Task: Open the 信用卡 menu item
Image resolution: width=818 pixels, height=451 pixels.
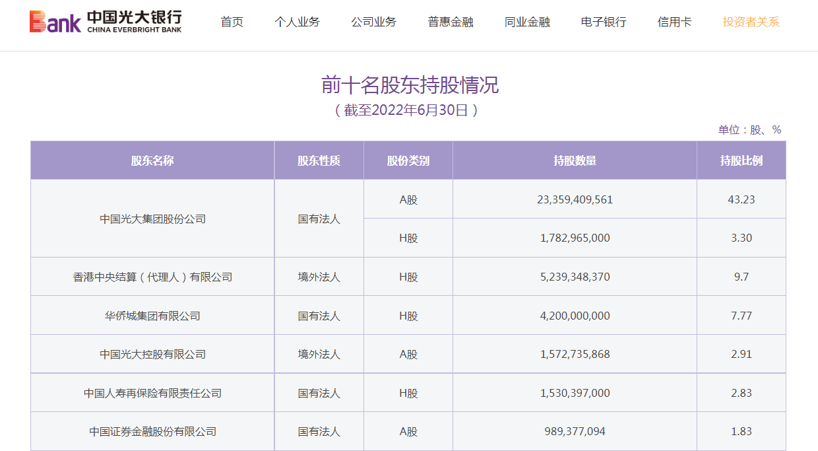Action: coord(675,22)
